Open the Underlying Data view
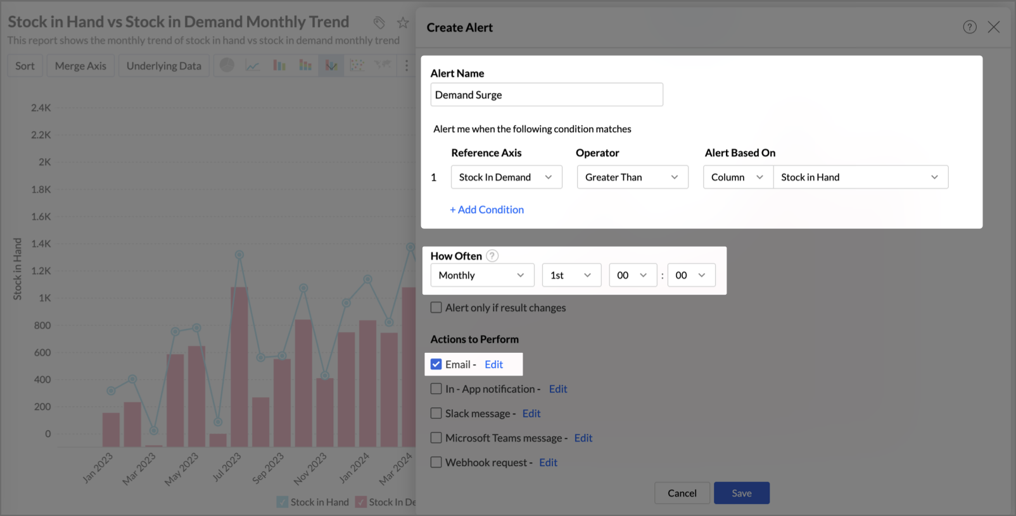 coord(163,66)
